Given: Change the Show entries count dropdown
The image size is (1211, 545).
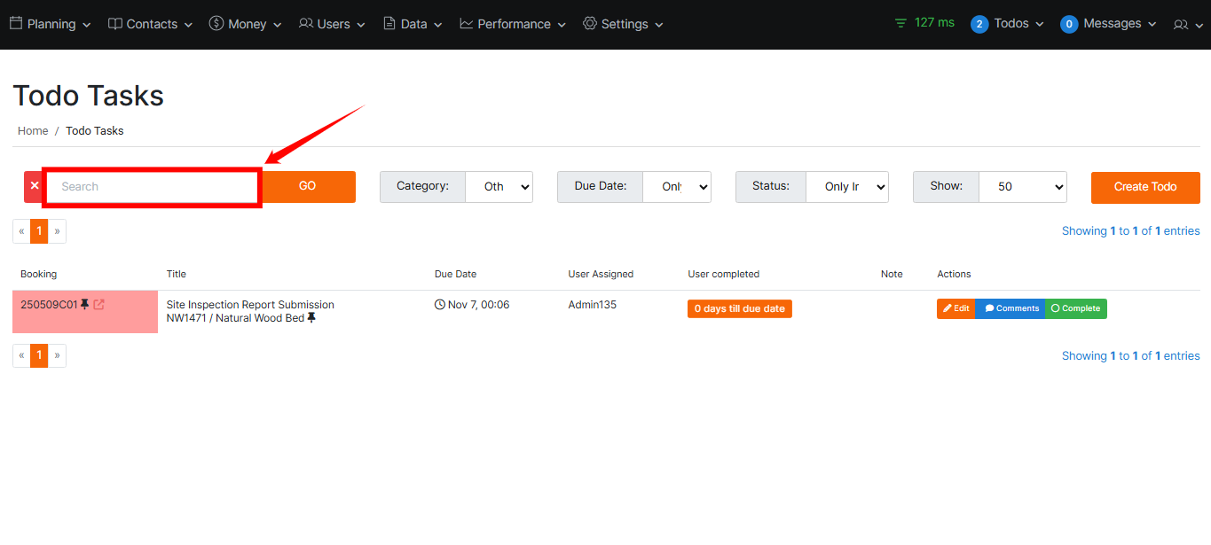Looking at the screenshot, I should pyautogui.click(x=1022, y=187).
